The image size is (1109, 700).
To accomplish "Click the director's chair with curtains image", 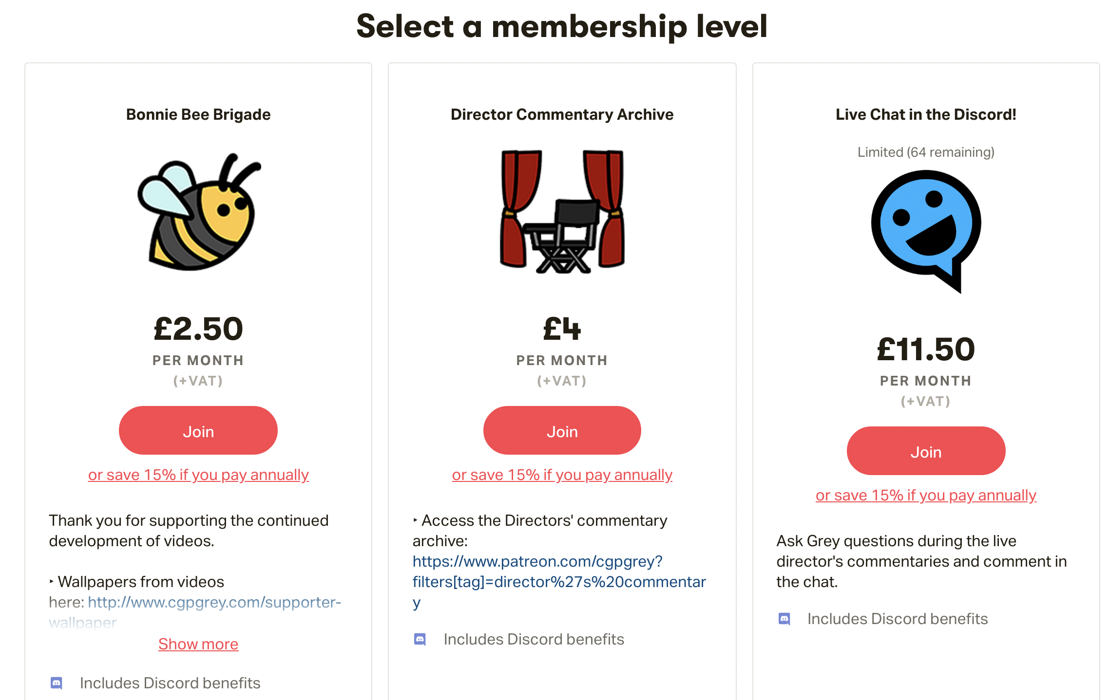I will [x=562, y=211].
